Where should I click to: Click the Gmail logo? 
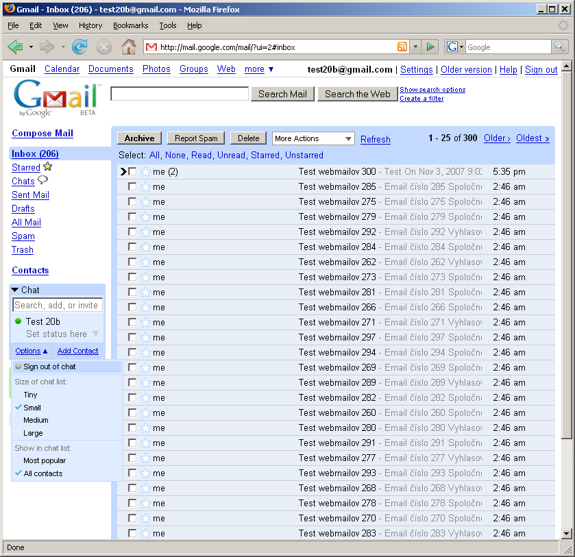(57, 98)
